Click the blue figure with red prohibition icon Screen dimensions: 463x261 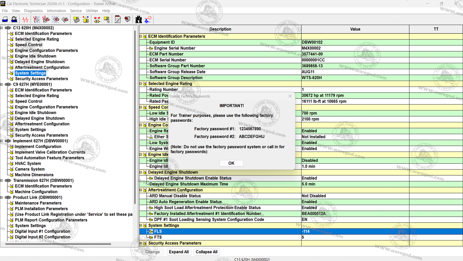[148, 20]
